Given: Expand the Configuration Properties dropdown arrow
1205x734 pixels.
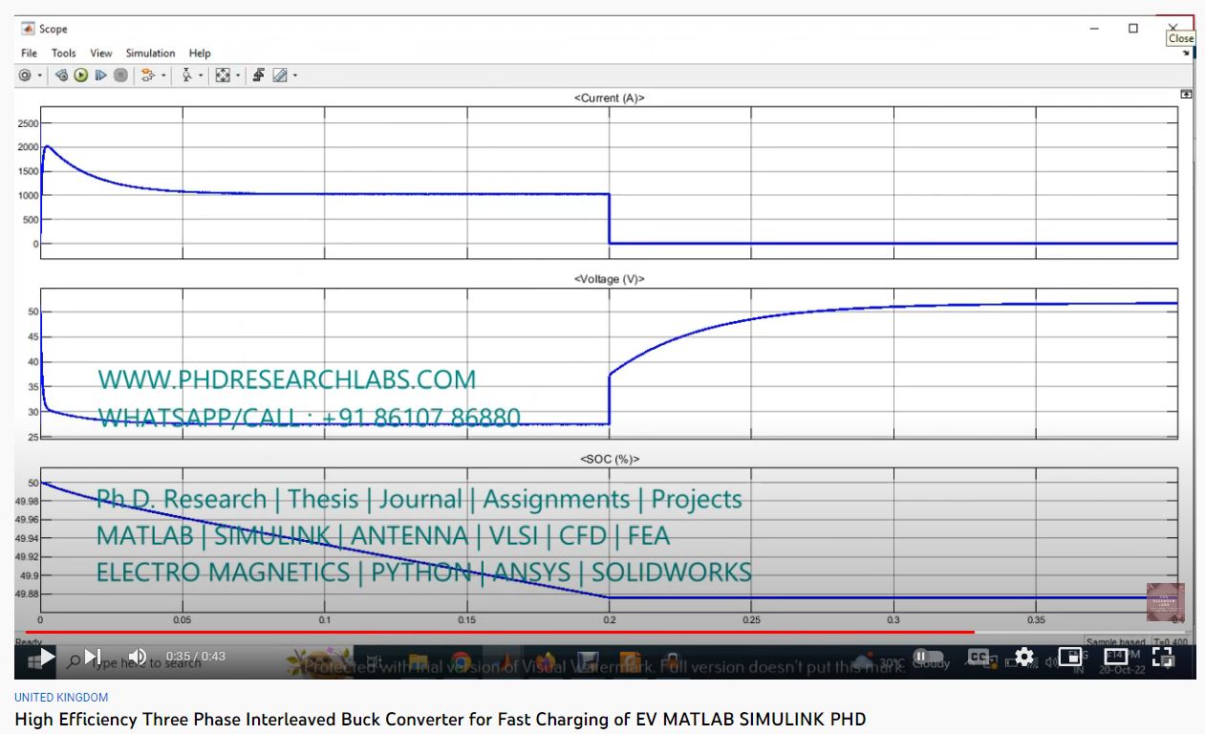Looking at the screenshot, I should coord(40,76).
